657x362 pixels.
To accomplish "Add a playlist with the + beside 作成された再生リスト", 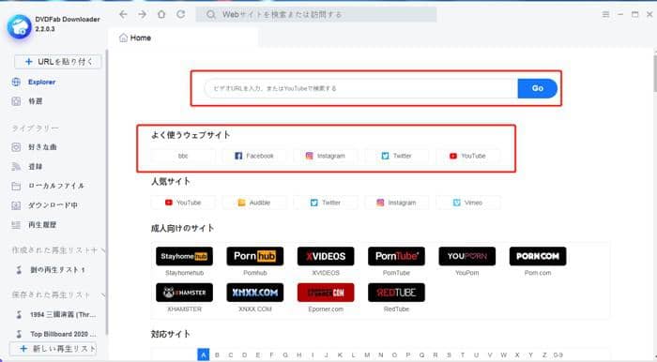I will 94,250.
